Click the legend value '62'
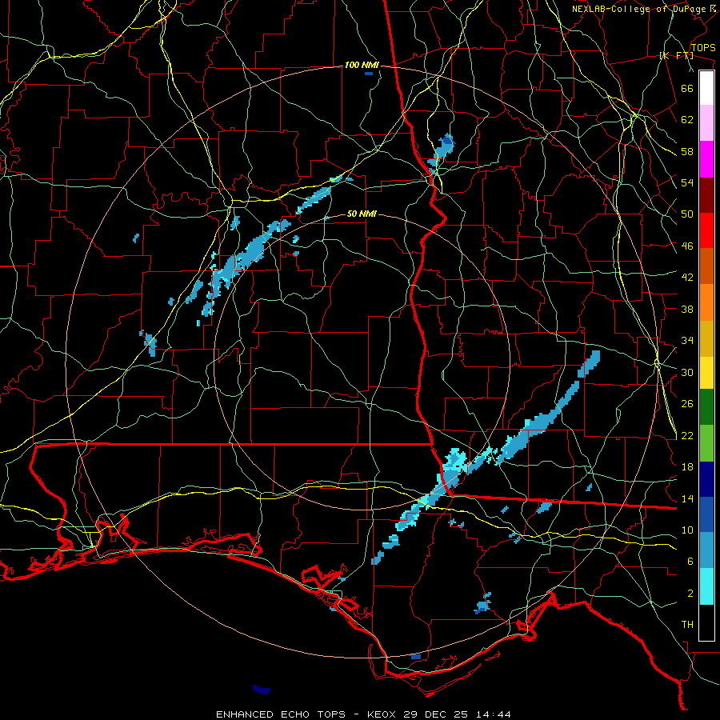 pyautogui.click(x=687, y=120)
